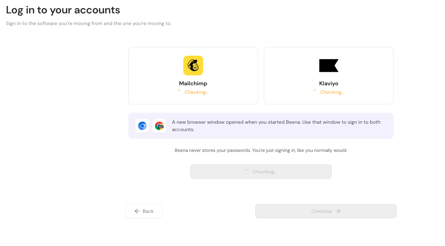Click the Checking progress indicator button

(261, 172)
